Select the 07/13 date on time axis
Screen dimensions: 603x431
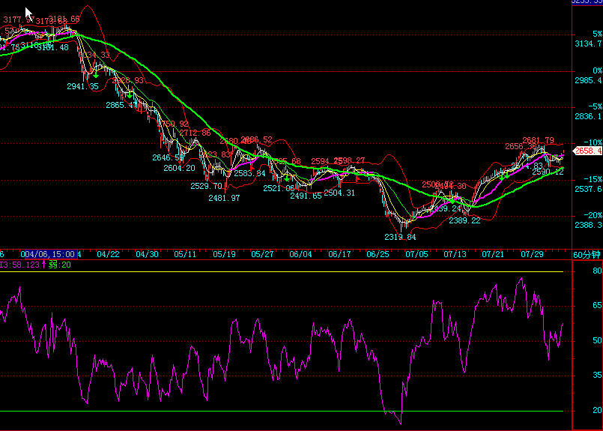pyautogui.click(x=455, y=254)
